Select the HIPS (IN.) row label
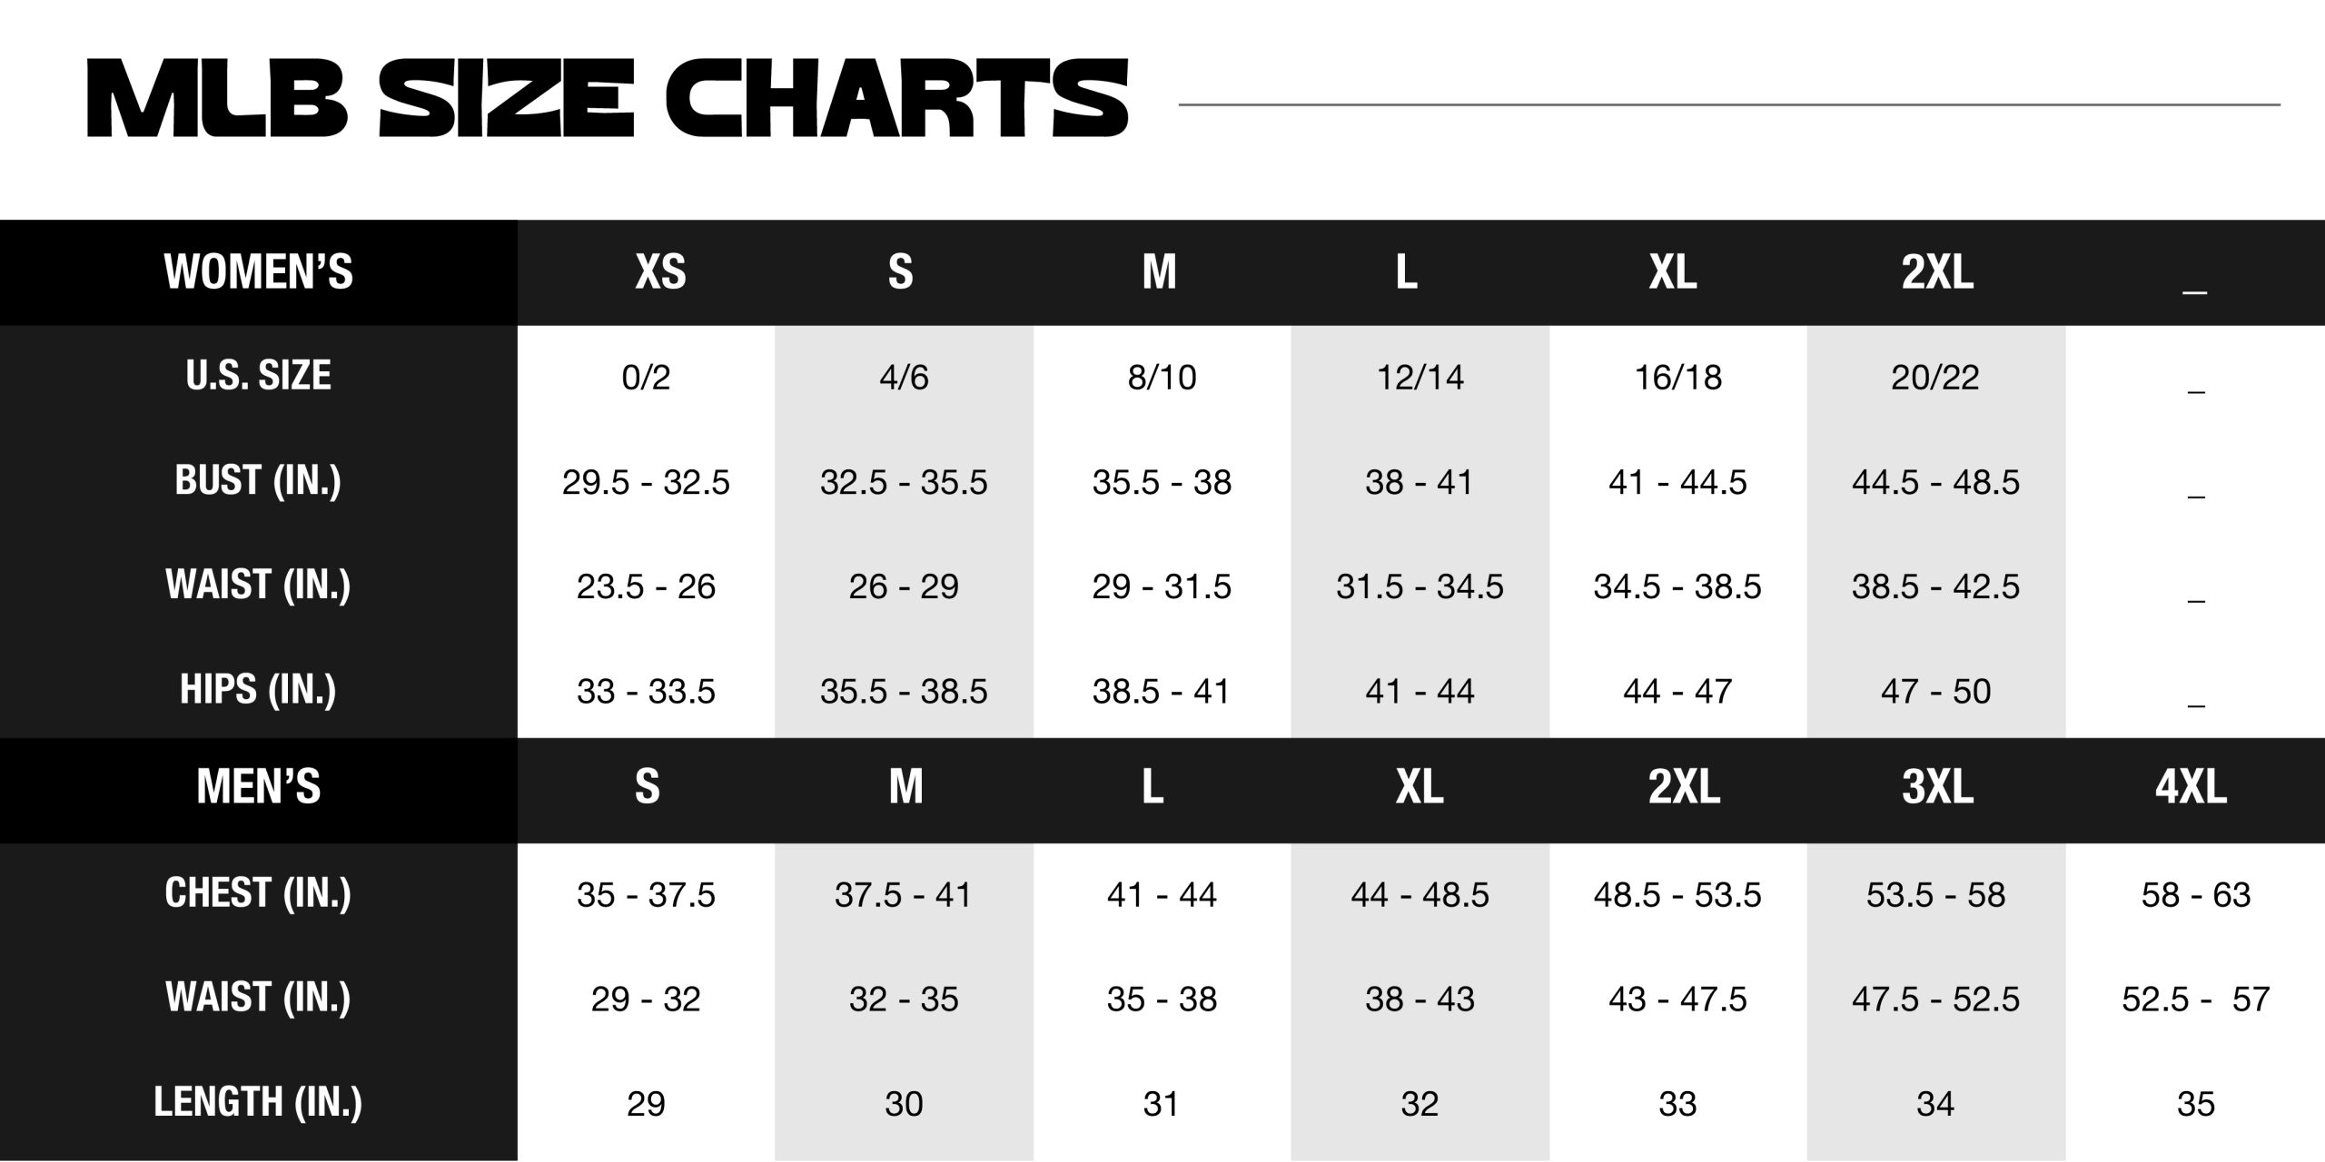Screen dimensions: 2325x1162 point(258,690)
